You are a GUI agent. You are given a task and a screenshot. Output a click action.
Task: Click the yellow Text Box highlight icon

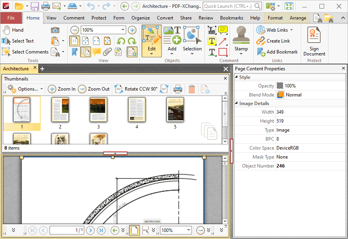click(212, 41)
